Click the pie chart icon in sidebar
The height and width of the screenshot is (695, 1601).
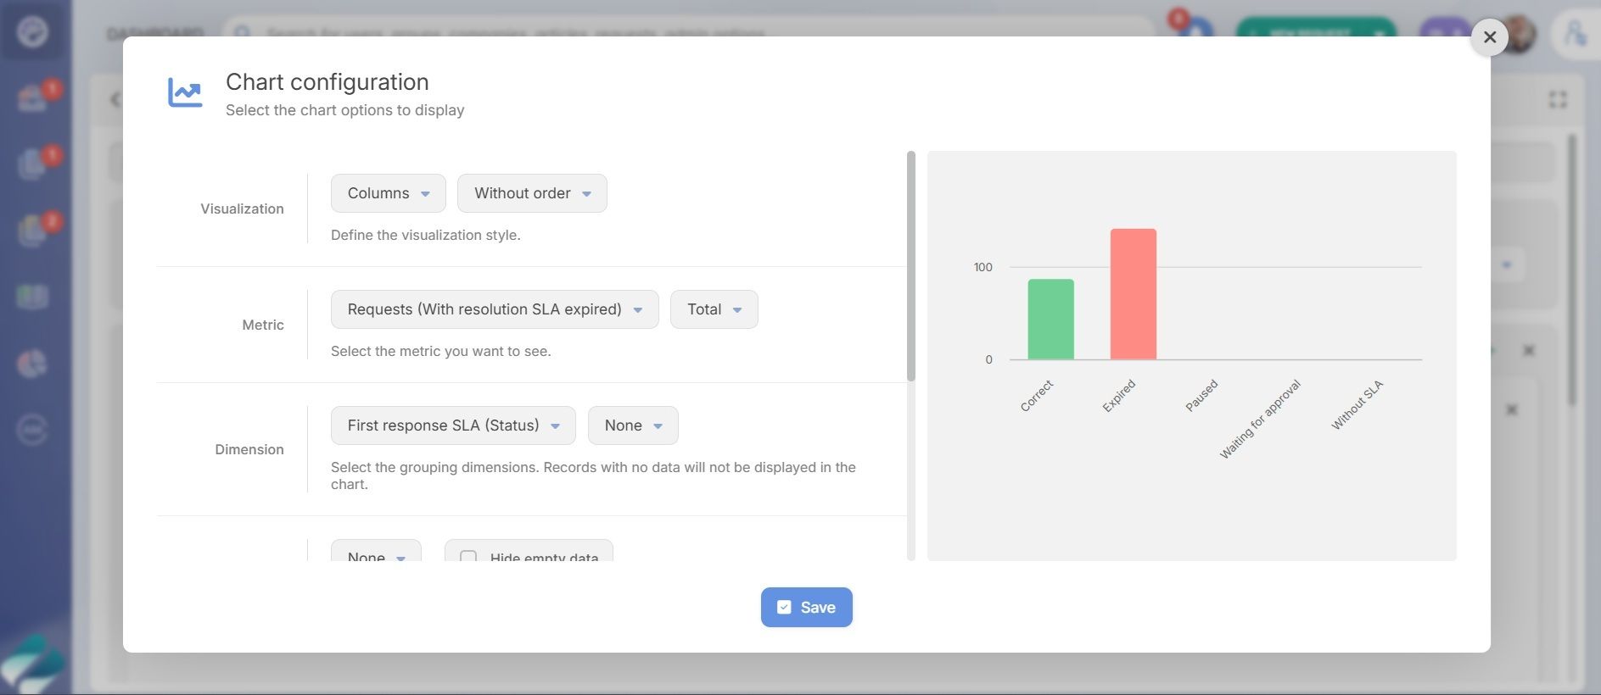32,364
